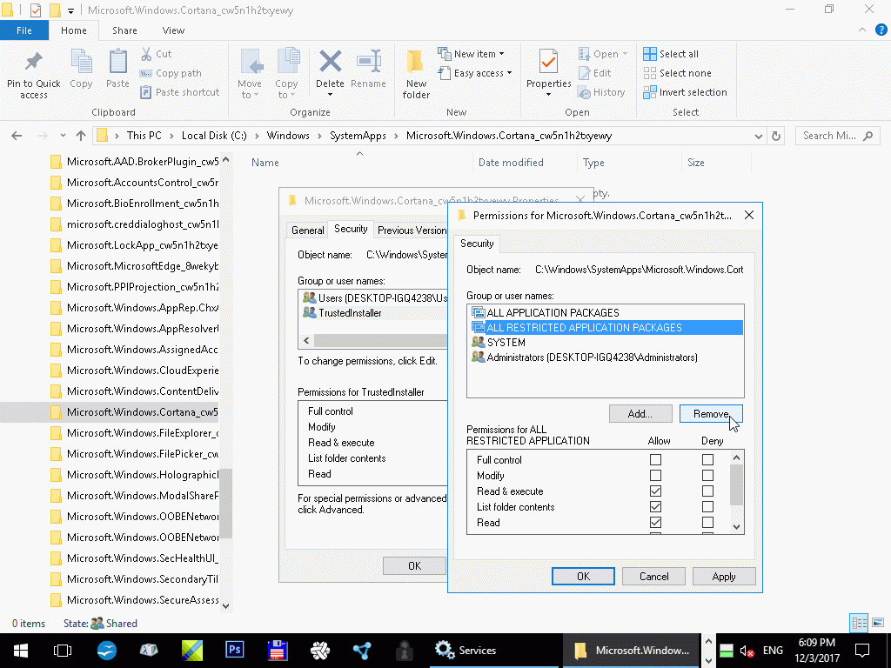Viewport: 891px width, 668px height.
Task: Select General tab in Properties dialog
Action: pyautogui.click(x=307, y=230)
